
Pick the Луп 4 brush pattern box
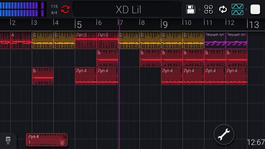pyautogui.click(x=47, y=140)
